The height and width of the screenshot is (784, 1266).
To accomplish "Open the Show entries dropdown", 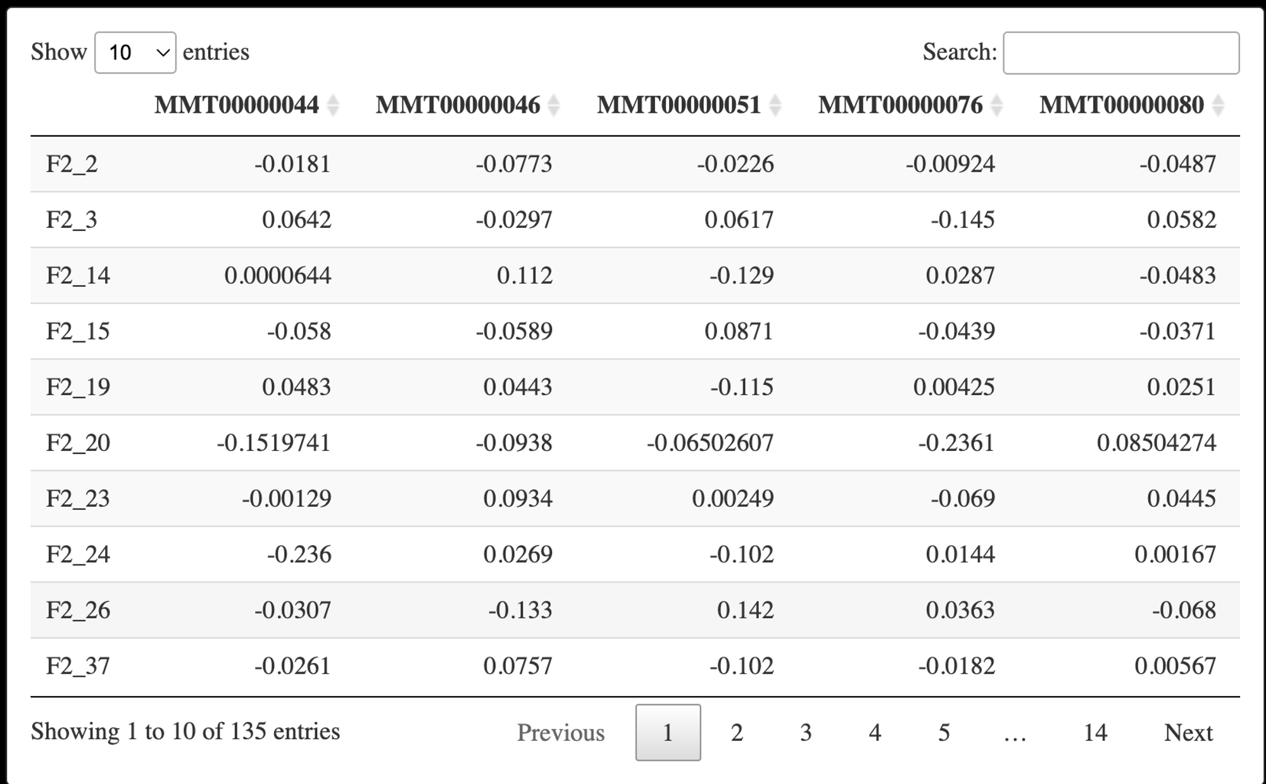I will point(135,53).
